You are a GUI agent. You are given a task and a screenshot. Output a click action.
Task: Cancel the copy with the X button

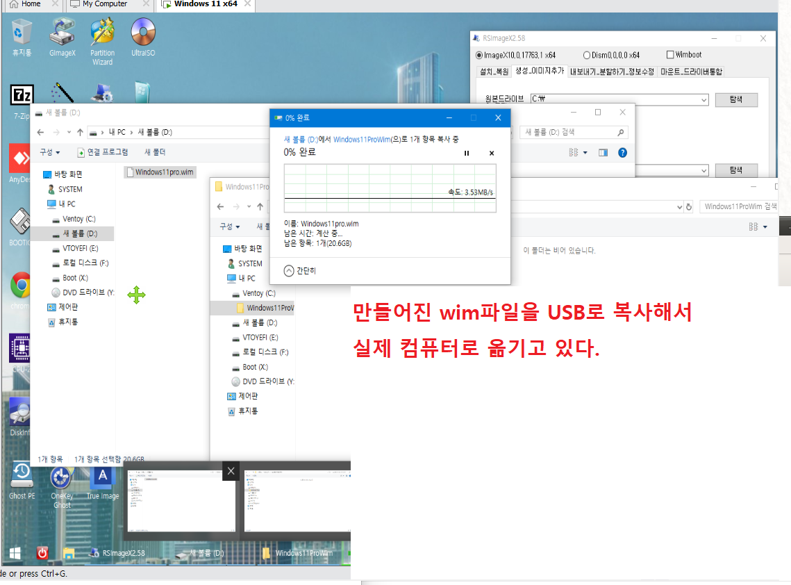[x=492, y=153]
